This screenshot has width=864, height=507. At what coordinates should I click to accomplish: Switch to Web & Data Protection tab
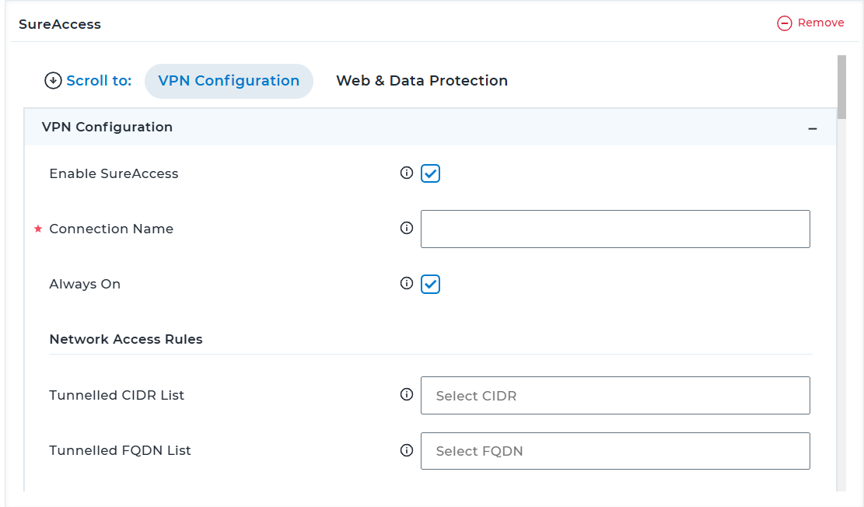coord(422,81)
